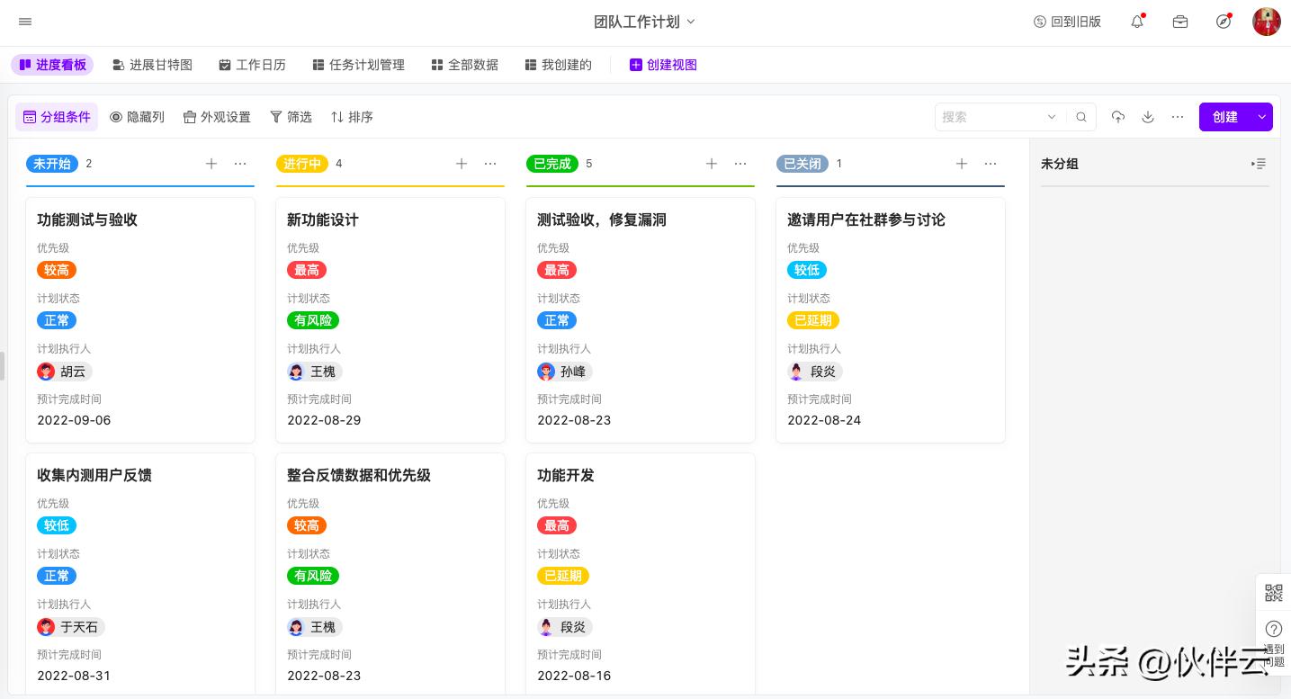
Task: Open the 创建 button dropdown arrow
Action: pyautogui.click(x=1261, y=117)
